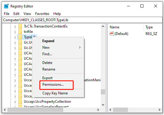Click the REG_SZ type cell

tap(151, 34)
